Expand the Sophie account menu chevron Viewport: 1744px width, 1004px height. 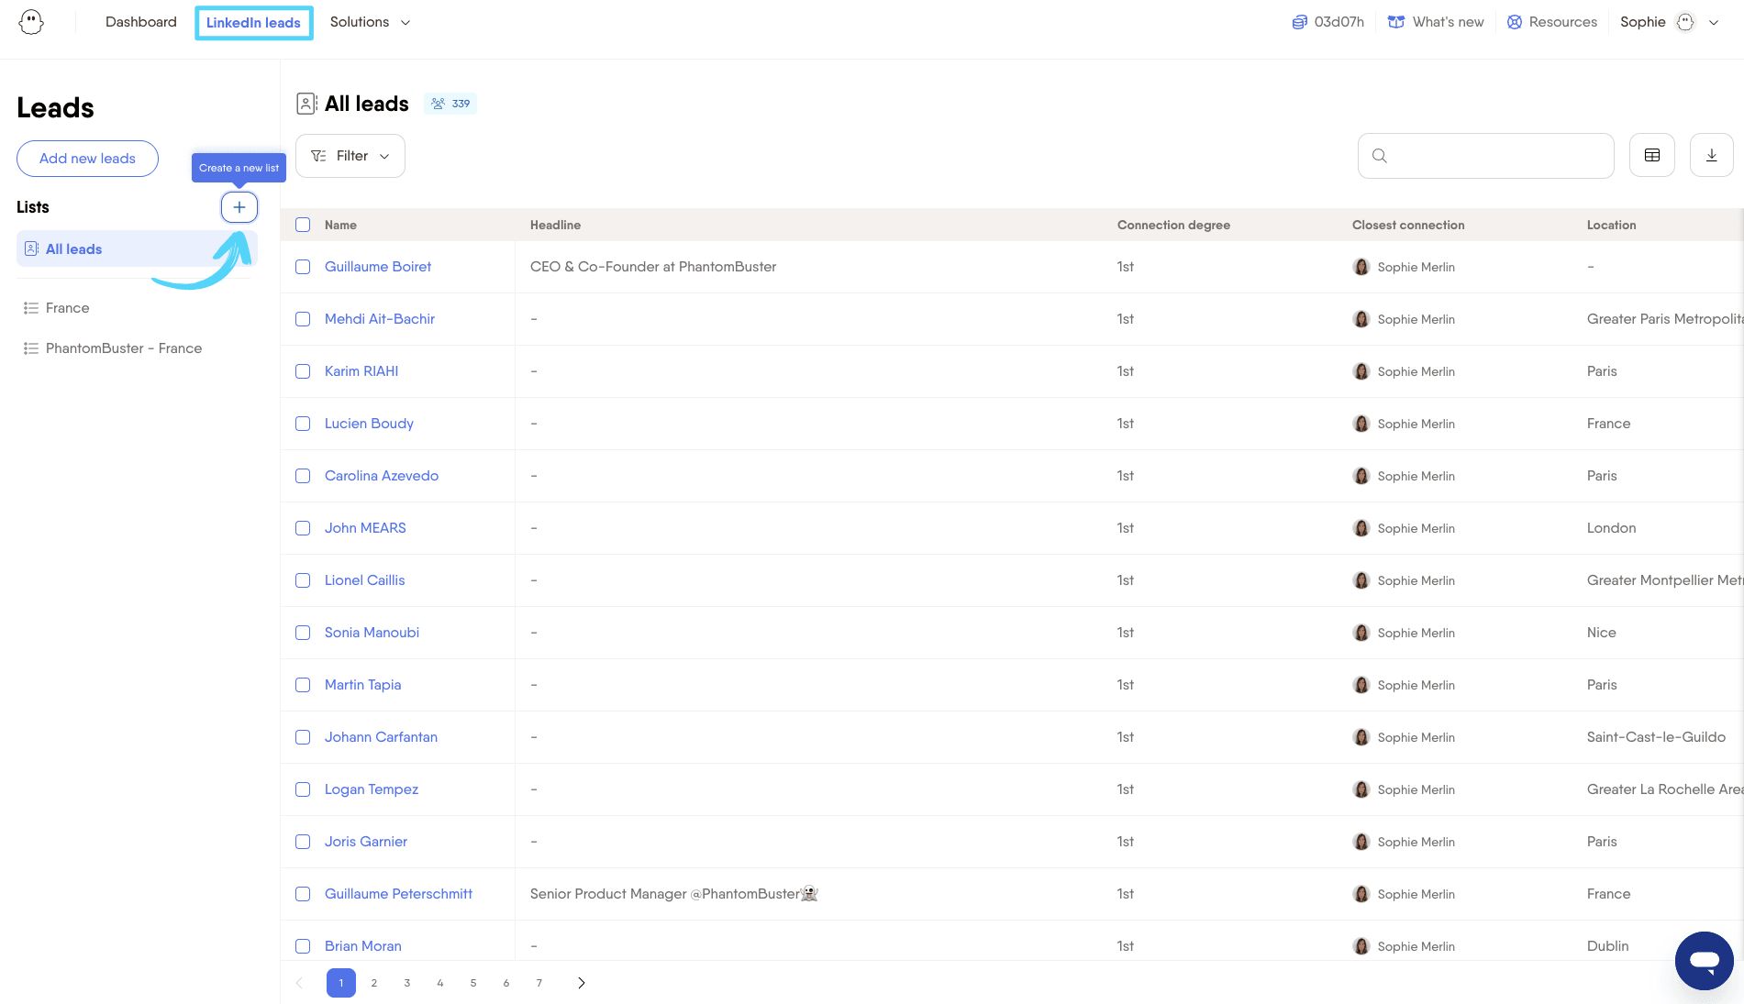[x=1713, y=22]
